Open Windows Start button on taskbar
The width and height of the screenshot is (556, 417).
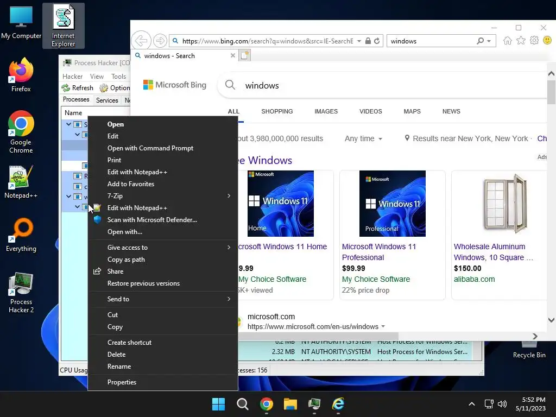click(x=218, y=404)
